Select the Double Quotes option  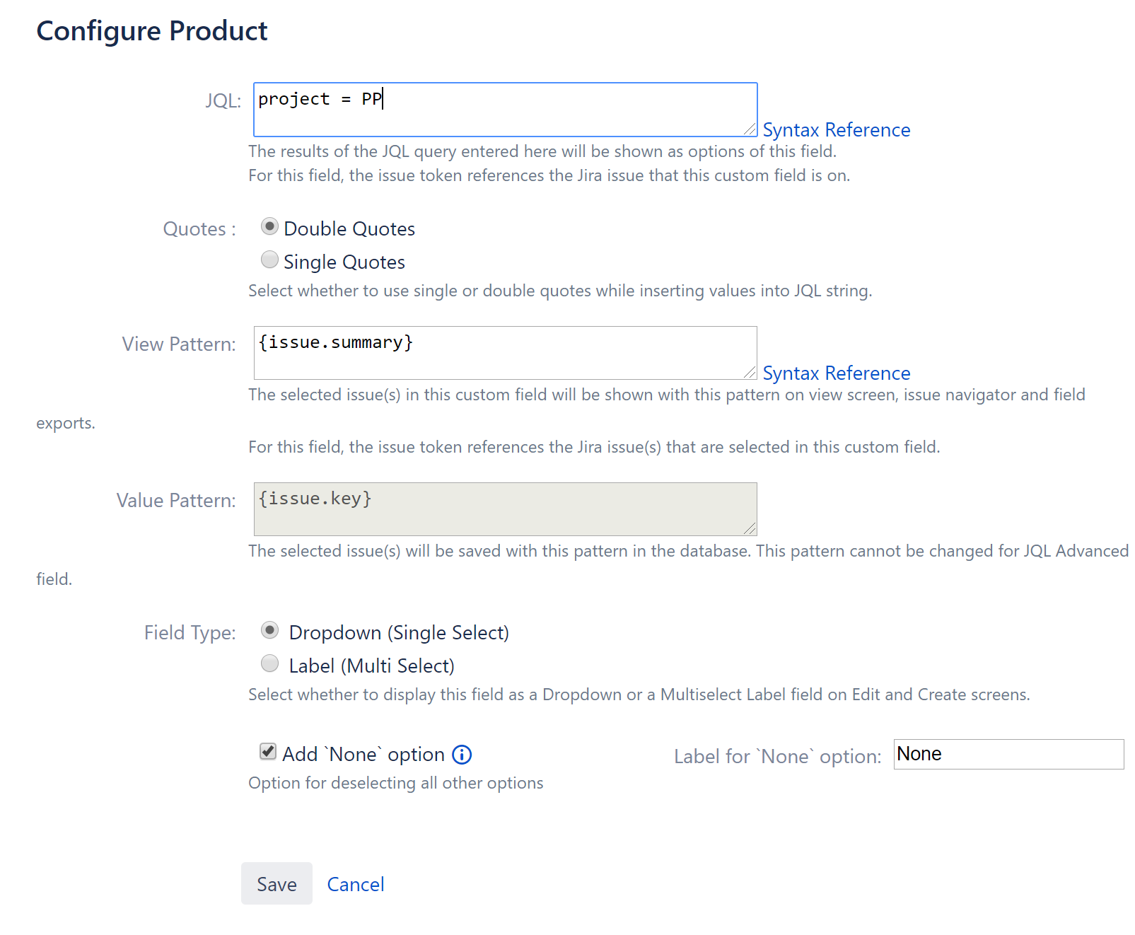coord(269,226)
